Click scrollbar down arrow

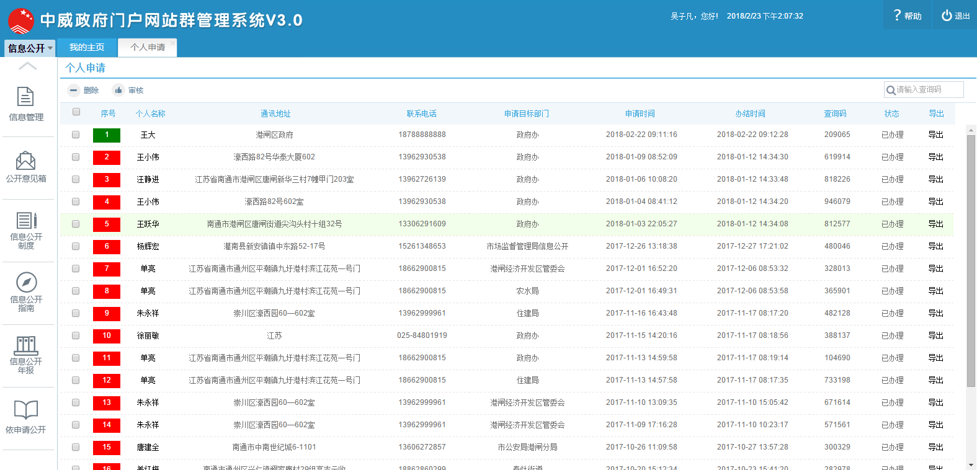pos(971,464)
